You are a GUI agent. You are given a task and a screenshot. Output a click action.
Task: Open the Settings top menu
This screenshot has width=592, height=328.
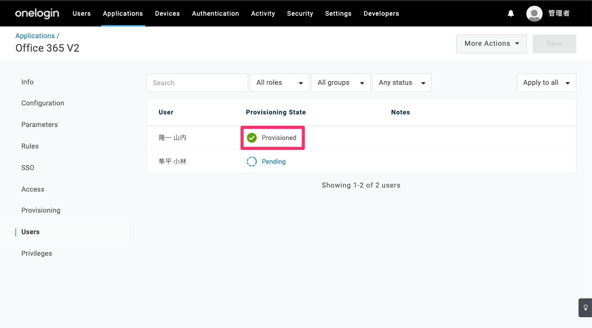coord(338,13)
